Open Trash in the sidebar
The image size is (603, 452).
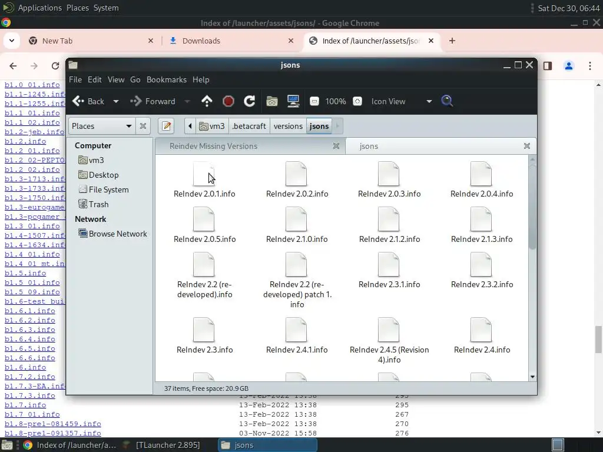pyautogui.click(x=94, y=204)
